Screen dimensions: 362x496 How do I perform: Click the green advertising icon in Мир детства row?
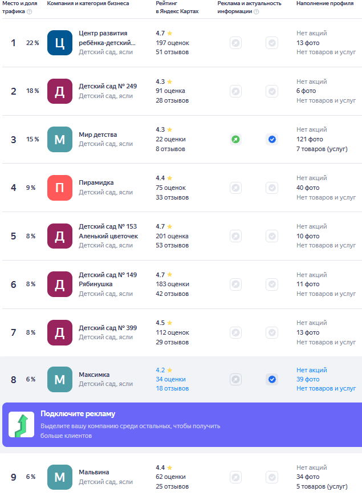236,140
